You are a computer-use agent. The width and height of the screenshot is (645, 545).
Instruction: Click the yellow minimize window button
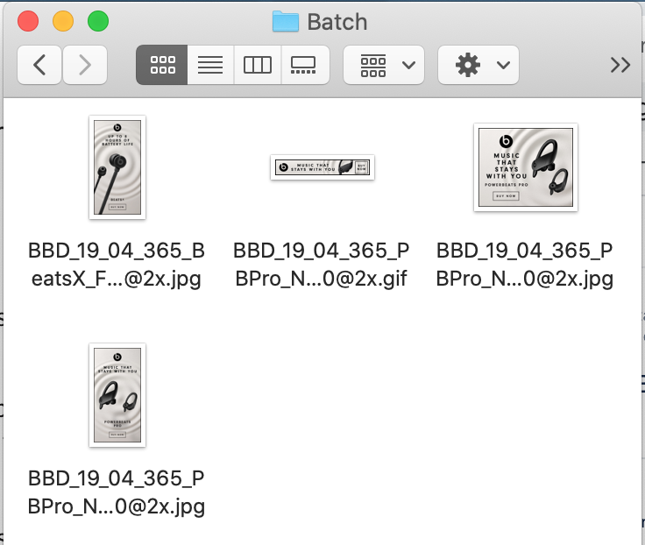[x=63, y=21]
